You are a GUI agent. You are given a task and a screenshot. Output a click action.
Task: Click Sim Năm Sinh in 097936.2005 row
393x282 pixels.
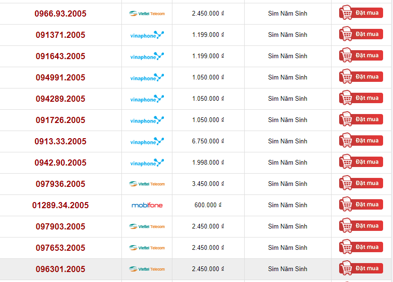288,184
